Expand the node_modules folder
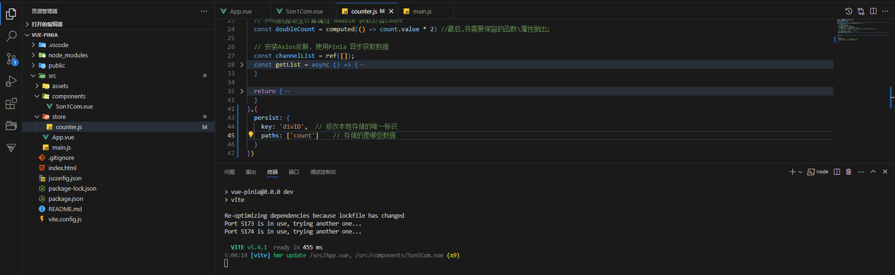This screenshot has height=275, width=895. pyautogui.click(x=119, y=55)
